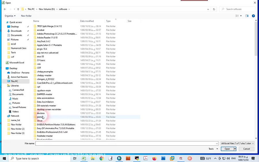Open the view options dropdown
Viewport: 259px width, 162px height.
click(241, 16)
